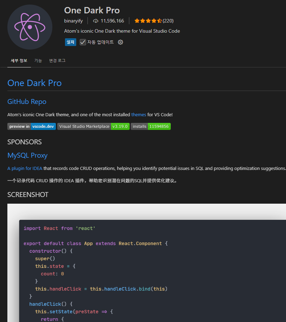Click the 'Atom's iconic One Dark theme' description
286x322 pixels.
(x=122, y=31)
